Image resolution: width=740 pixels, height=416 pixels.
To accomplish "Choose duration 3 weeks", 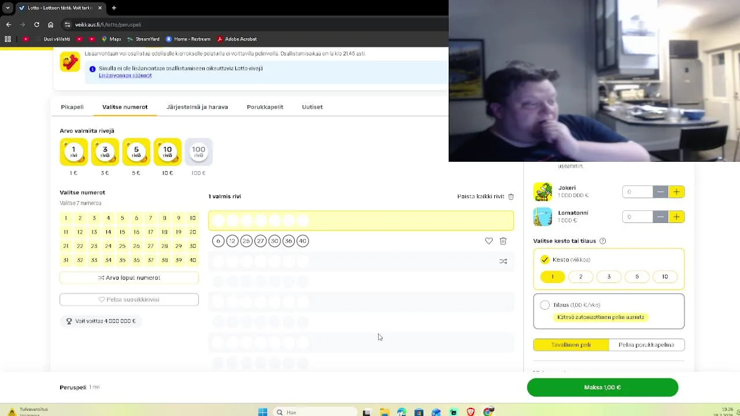I will coord(609,277).
